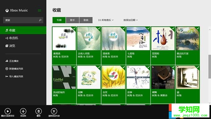
Task: Play the selected items with the play icon
Action: coord(8,111)
